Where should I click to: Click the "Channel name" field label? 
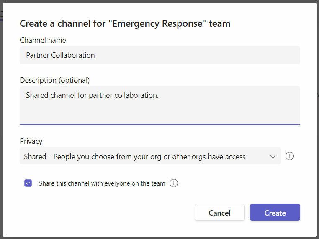43,40
